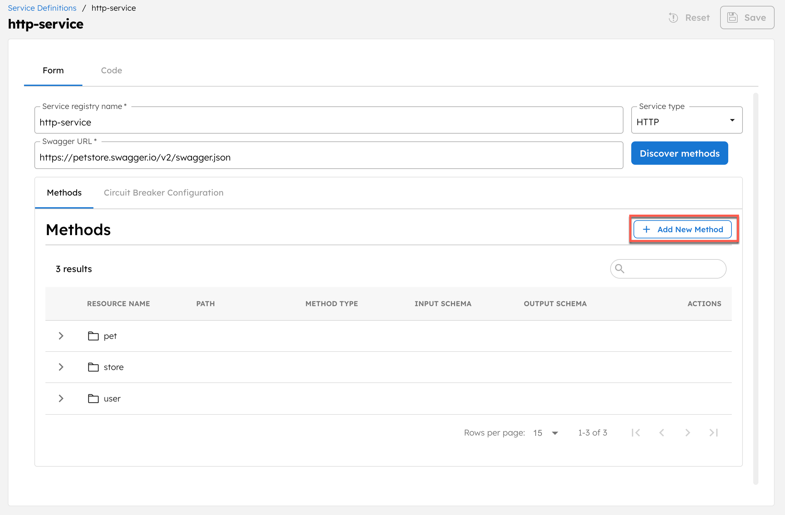
Task: Go to first page of results
Action: tap(636, 433)
